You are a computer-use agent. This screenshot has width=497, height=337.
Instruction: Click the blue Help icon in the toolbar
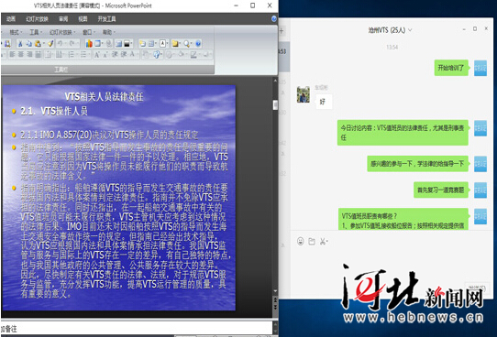(198, 43)
